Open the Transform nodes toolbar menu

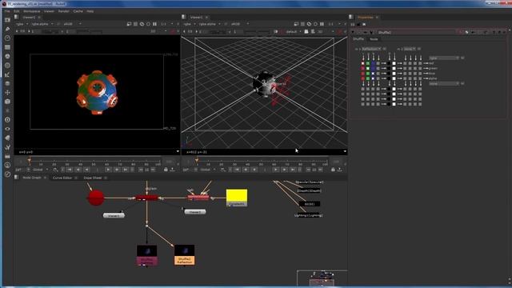[x=7, y=93]
